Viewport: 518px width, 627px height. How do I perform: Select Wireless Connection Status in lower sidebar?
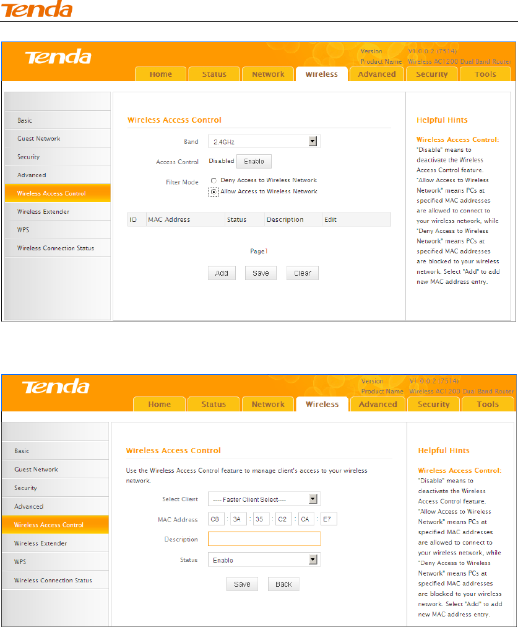coord(55,580)
